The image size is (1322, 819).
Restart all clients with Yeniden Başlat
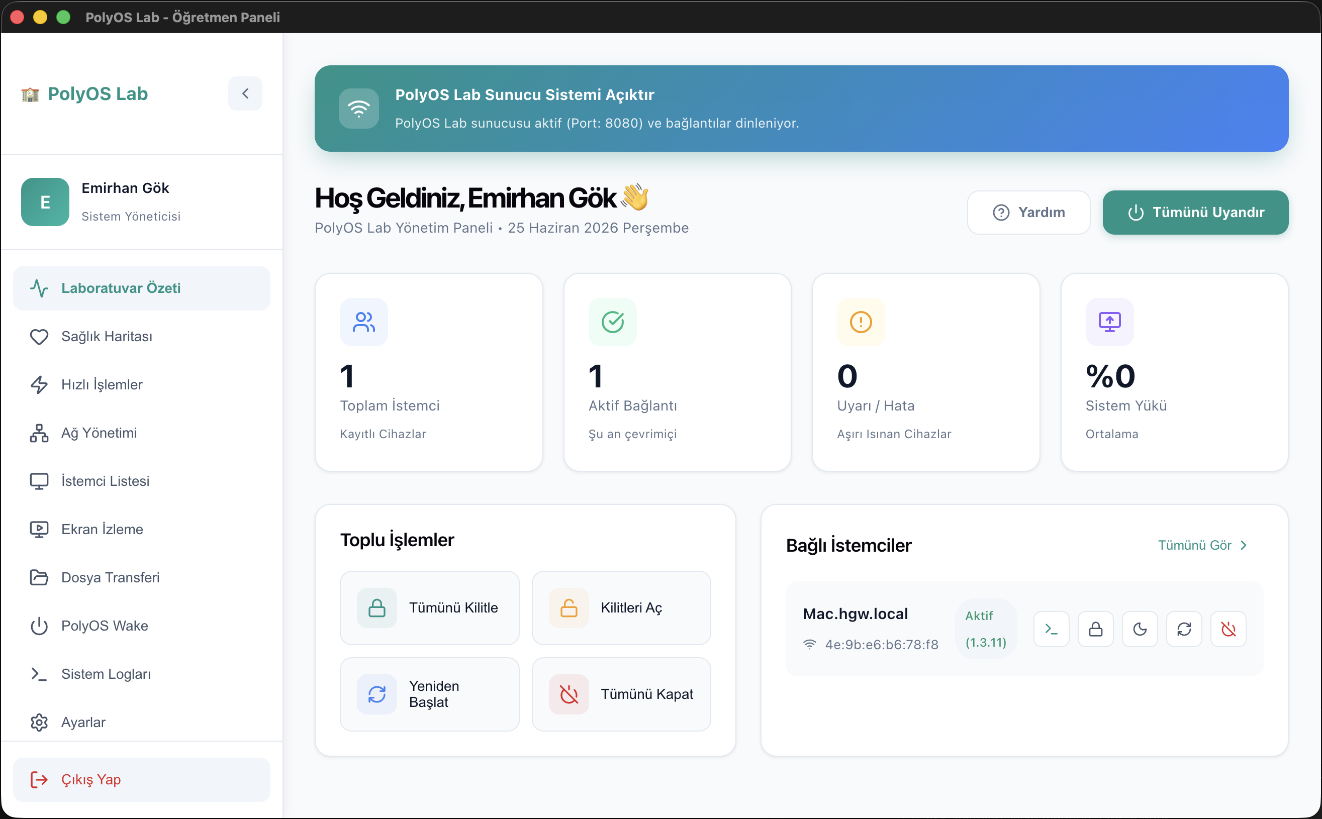[x=429, y=694]
